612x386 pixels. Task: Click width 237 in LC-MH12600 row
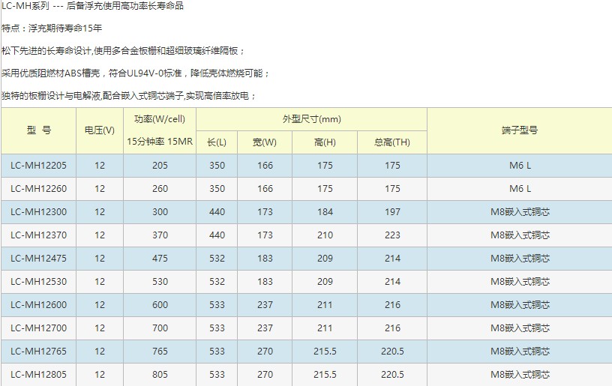pyautogui.click(x=265, y=304)
